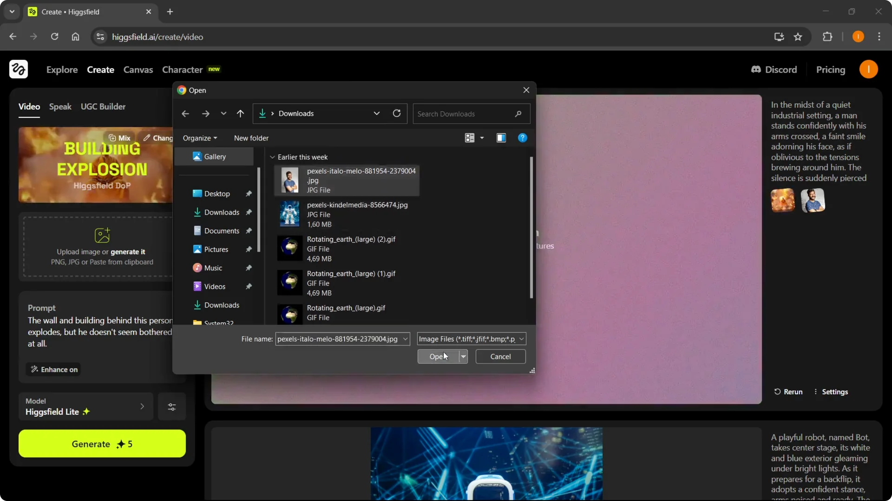Viewport: 892px width, 501px height.
Task: Click the Rerun icon below the video preview
Action: [778, 392]
